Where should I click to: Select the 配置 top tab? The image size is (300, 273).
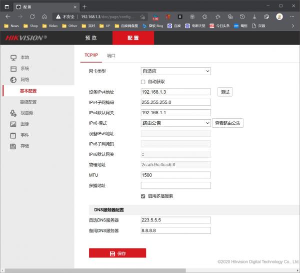point(133,38)
